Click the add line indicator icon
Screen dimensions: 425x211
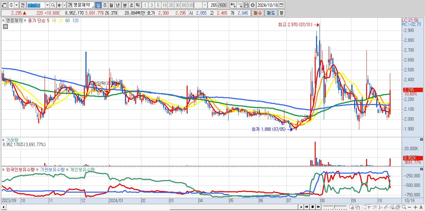click(240, 5)
